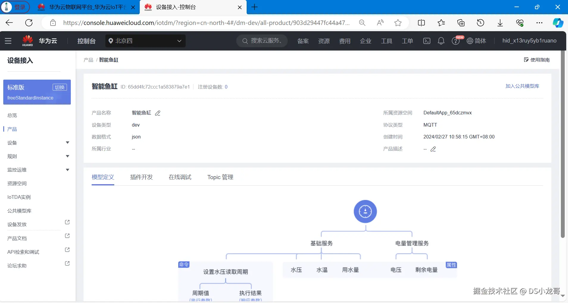Switch to the 插件开发 tab
Screen dimensions: 568x303
click(141, 177)
